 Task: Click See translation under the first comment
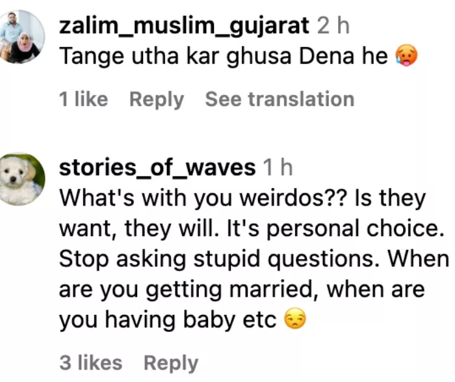(279, 100)
